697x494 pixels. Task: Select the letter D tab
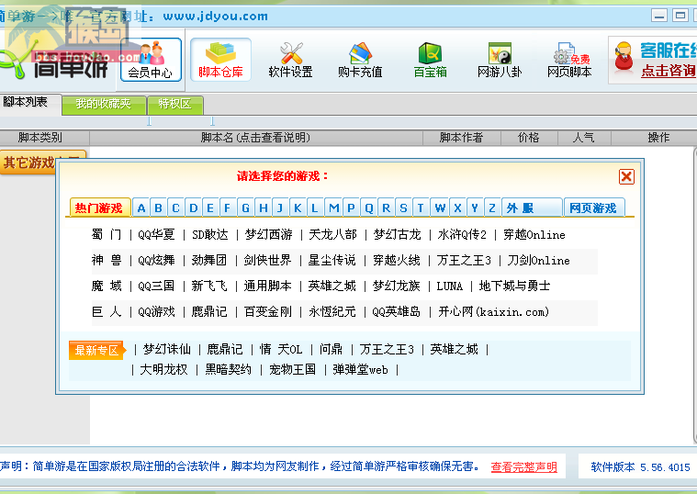pos(194,208)
